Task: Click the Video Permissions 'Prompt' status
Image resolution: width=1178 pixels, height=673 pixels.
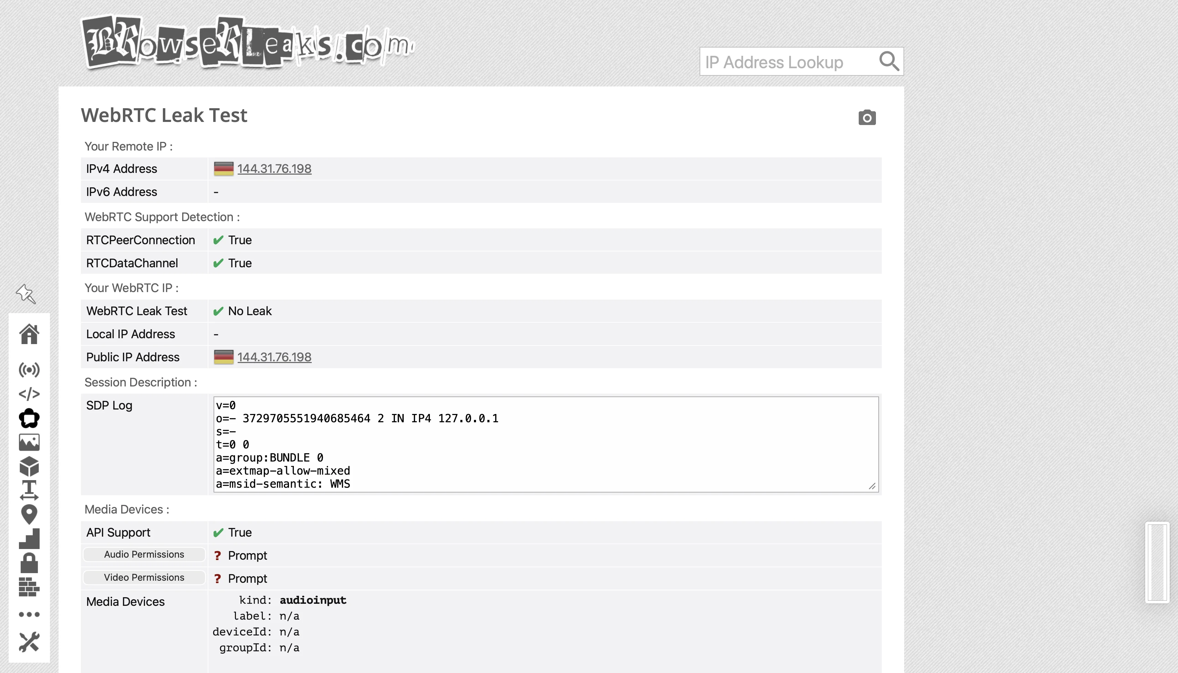Action: coord(247,579)
